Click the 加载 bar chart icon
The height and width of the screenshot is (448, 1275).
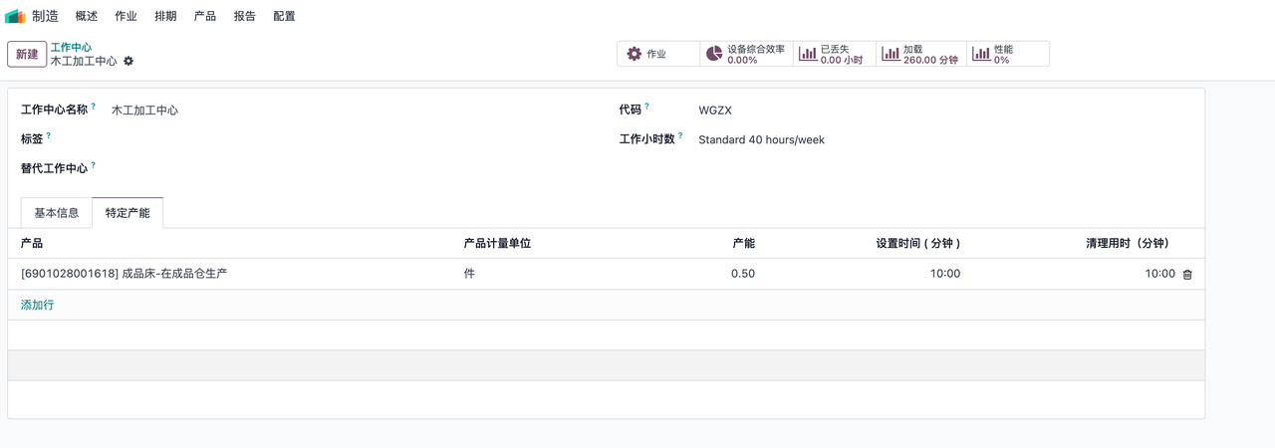tap(891, 54)
